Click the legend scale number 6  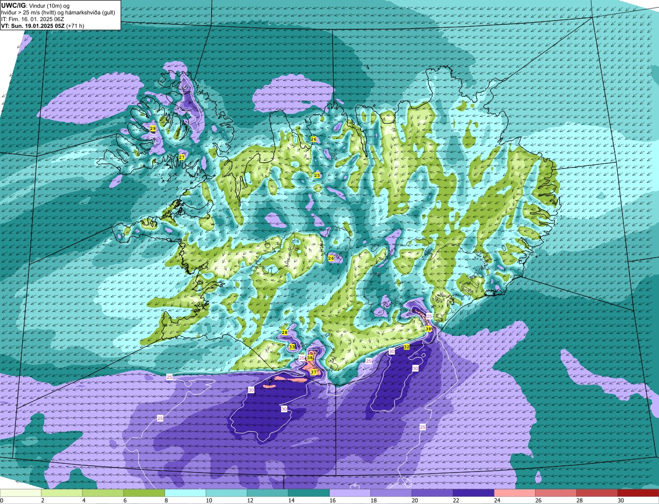coord(125,500)
